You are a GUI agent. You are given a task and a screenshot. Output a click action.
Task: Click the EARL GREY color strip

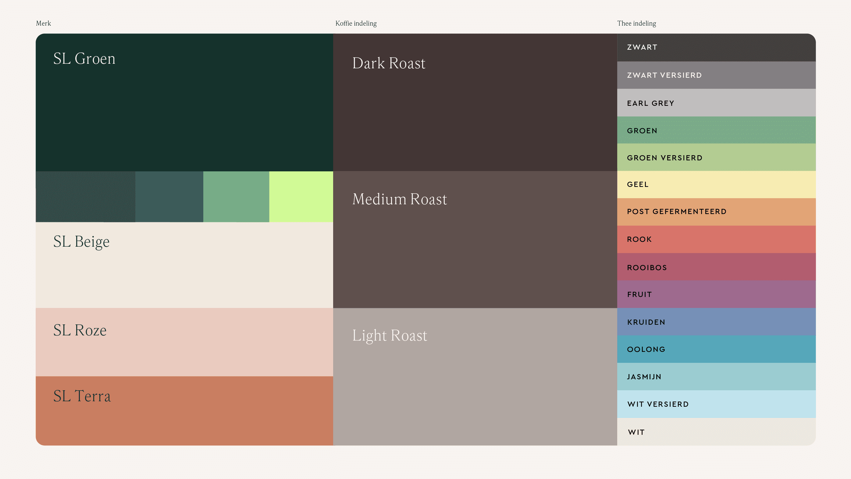716,103
